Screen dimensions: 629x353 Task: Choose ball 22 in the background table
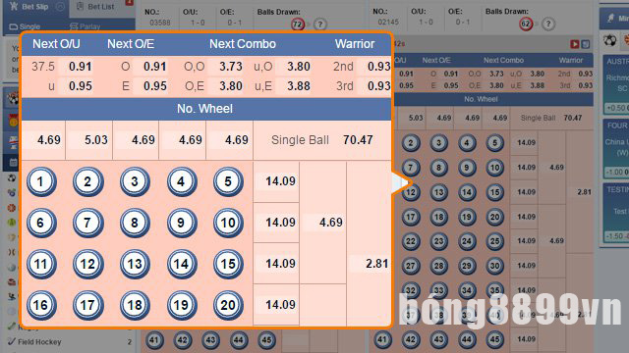pyautogui.click(x=411, y=241)
